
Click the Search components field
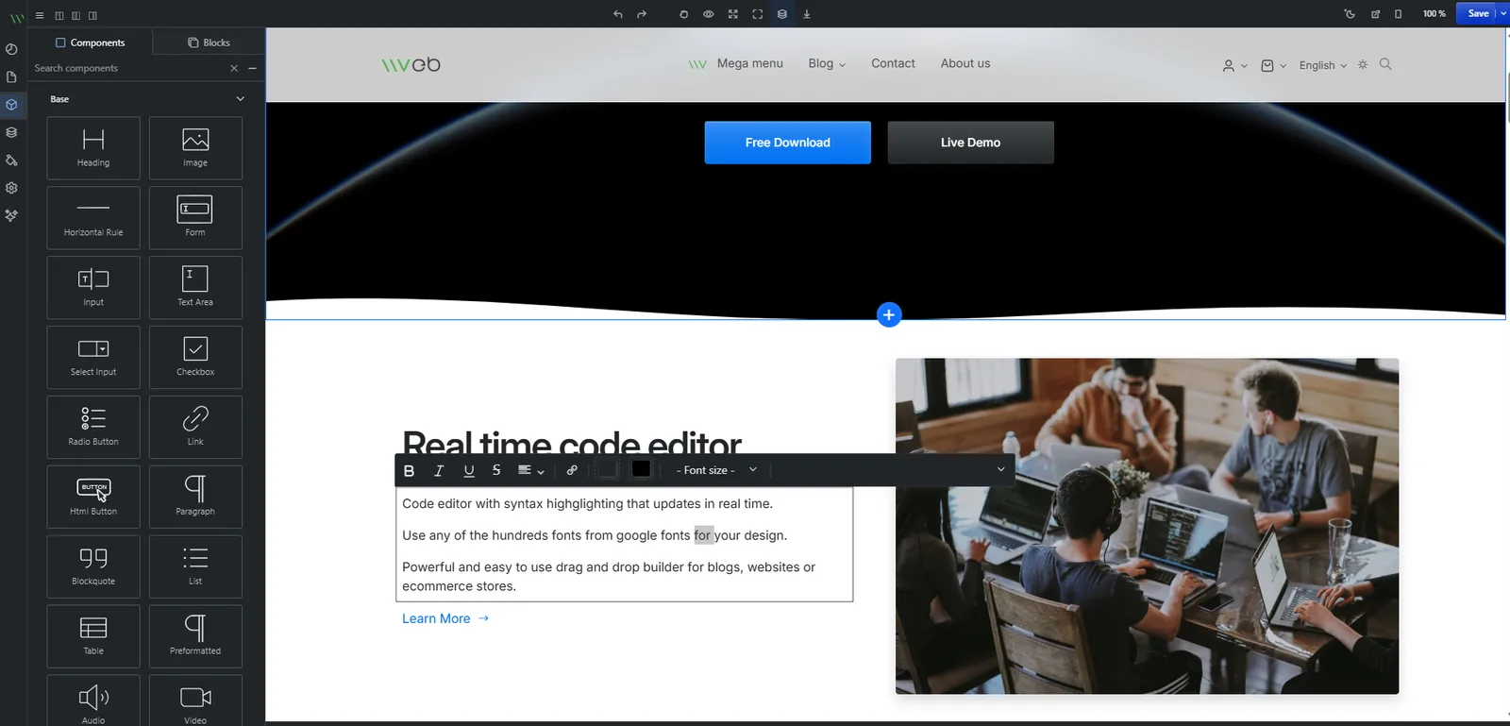click(x=128, y=68)
